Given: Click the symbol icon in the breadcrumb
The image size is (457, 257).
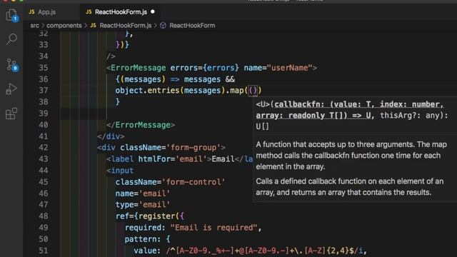Looking at the screenshot, I should 163,26.
